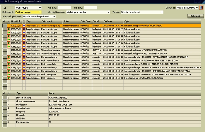205x132 pixels.
Task: Click green arrow icon in row 0071/03/11
Action: coord(8,57)
